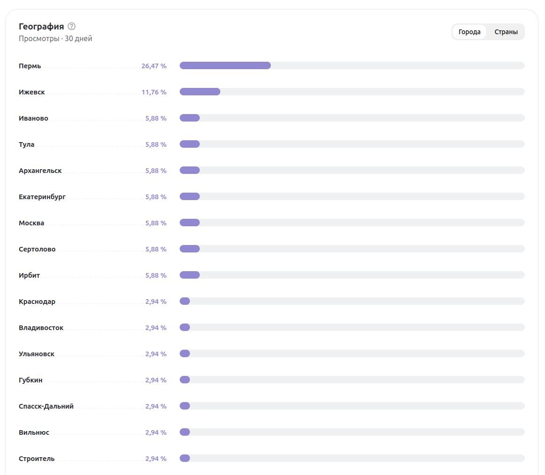Click the География heading

tap(41, 26)
